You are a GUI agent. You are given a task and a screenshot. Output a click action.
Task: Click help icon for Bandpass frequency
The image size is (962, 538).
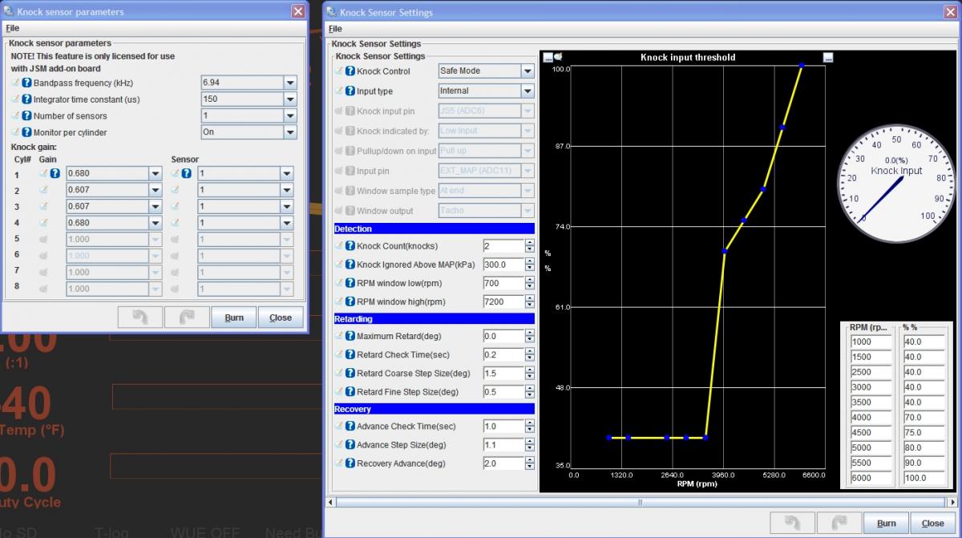[x=26, y=83]
